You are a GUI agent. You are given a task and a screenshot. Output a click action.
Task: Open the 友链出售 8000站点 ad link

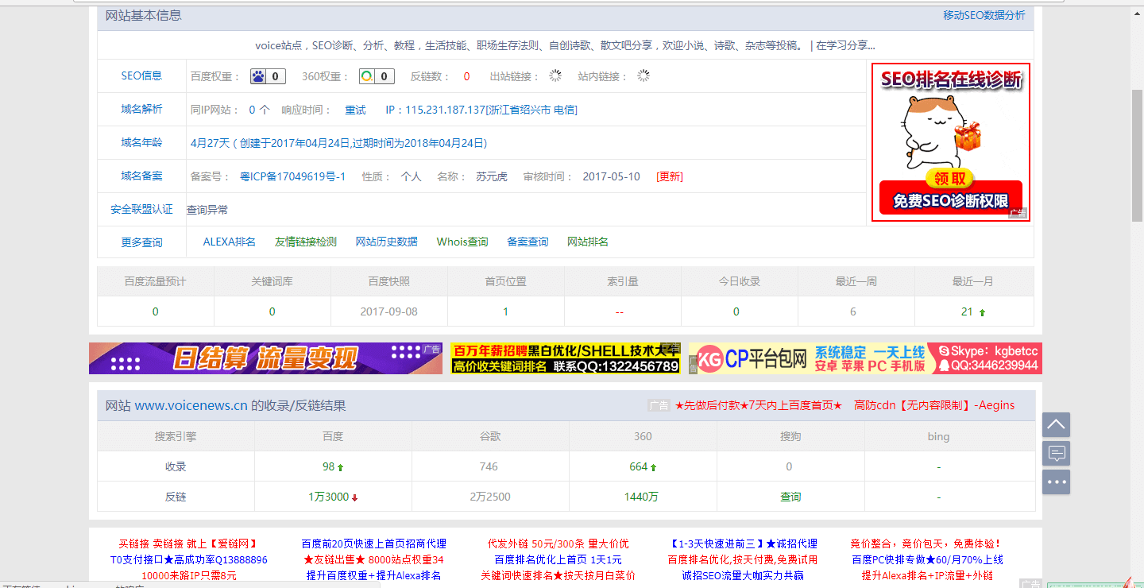coord(373,559)
